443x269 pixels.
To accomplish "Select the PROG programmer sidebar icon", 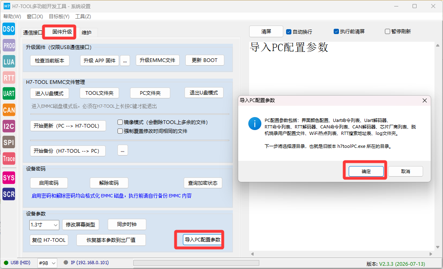I will (x=9, y=45).
